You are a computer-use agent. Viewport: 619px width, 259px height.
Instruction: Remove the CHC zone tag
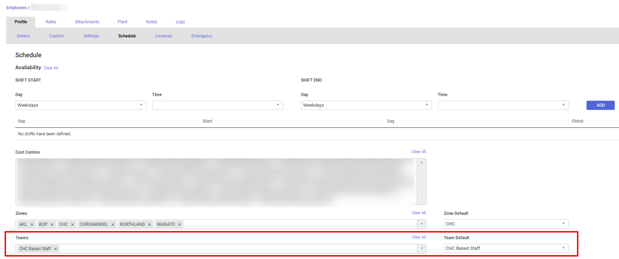coord(72,225)
